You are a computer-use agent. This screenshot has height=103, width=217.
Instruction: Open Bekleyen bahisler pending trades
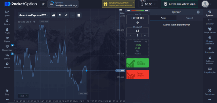coord(210,60)
